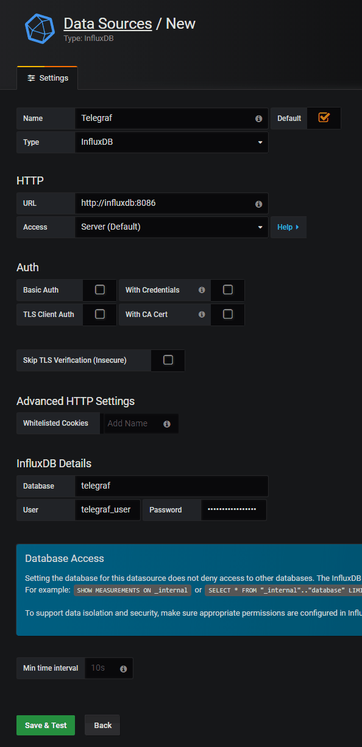Viewport: 362px width, 747px height.
Task: Toggle Skip TLS Verification (Insecure) checkbox
Action: pyautogui.click(x=168, y=360)
